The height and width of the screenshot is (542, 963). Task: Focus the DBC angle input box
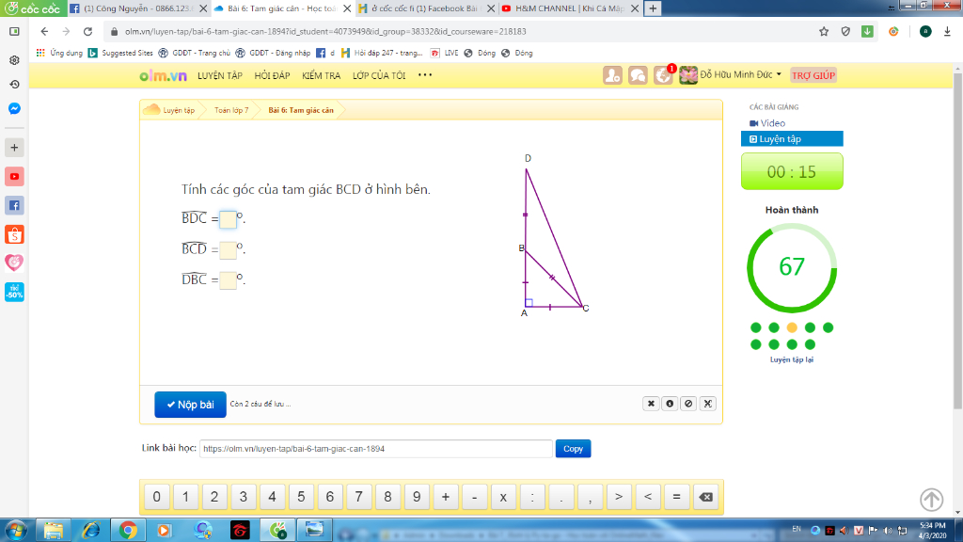tap(228, 280)
